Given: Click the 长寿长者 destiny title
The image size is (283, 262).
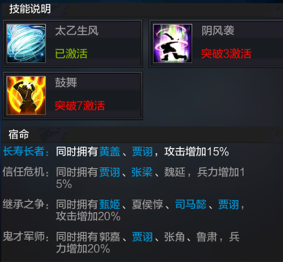Looking at the screenshot, I should pos(24,151).
